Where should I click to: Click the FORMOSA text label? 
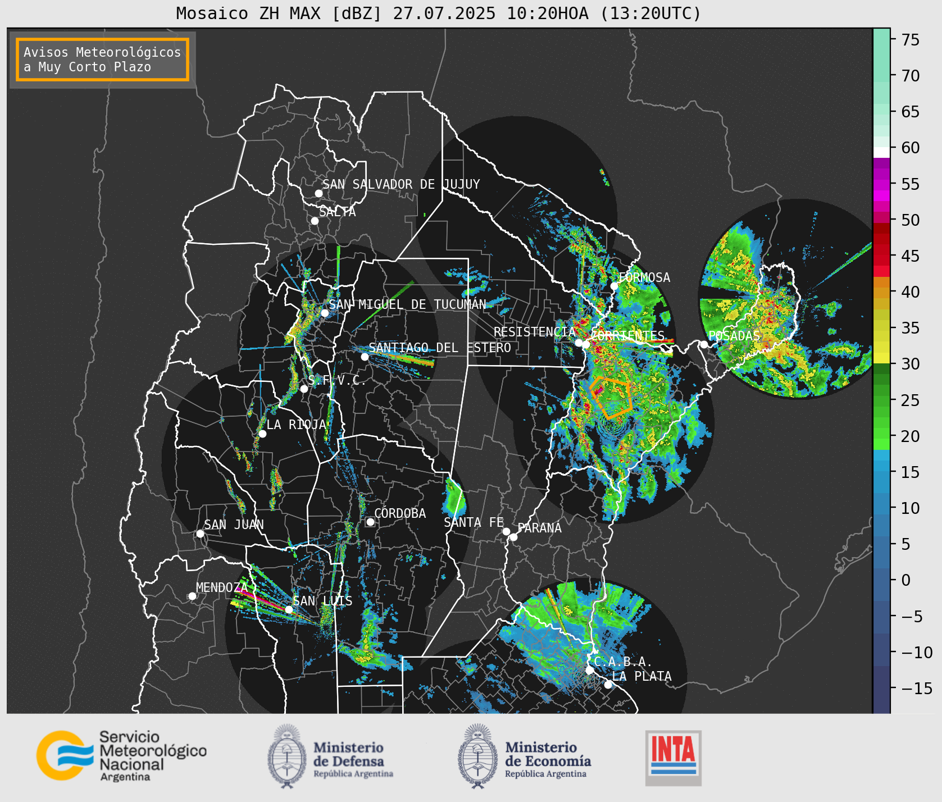(644, 277)
